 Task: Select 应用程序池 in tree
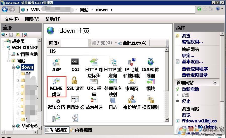tap(27, 54)
